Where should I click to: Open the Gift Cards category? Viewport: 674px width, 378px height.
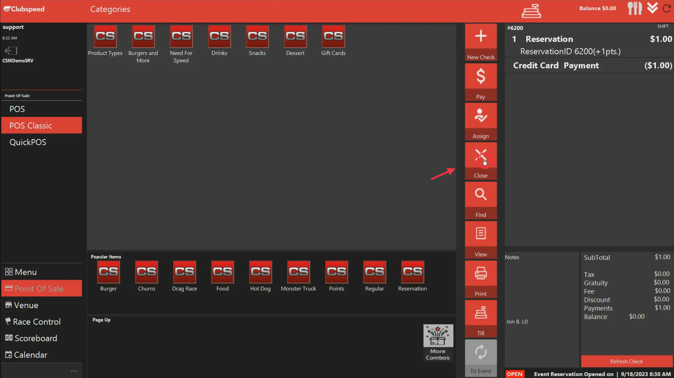[333, 41]
